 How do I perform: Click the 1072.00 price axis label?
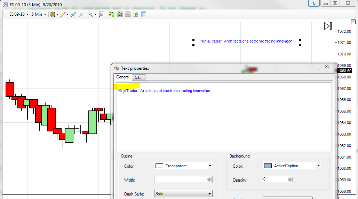pos(344,31)
